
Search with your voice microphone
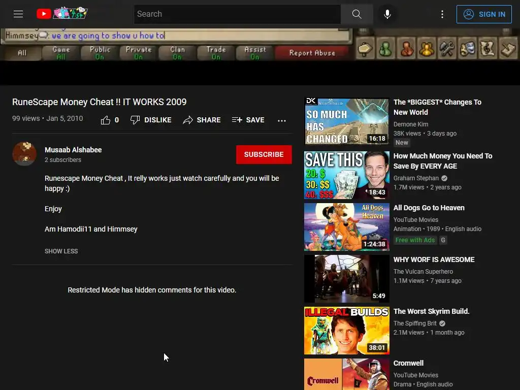387,14
